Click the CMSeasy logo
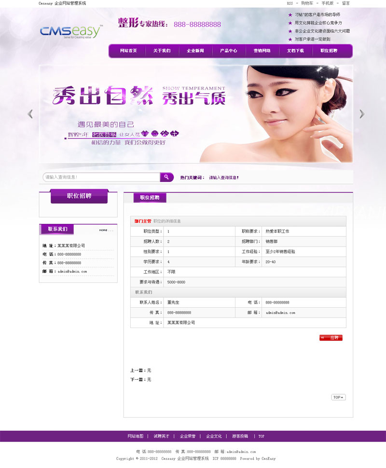386x468 pixels. click(x=71, y=32)
